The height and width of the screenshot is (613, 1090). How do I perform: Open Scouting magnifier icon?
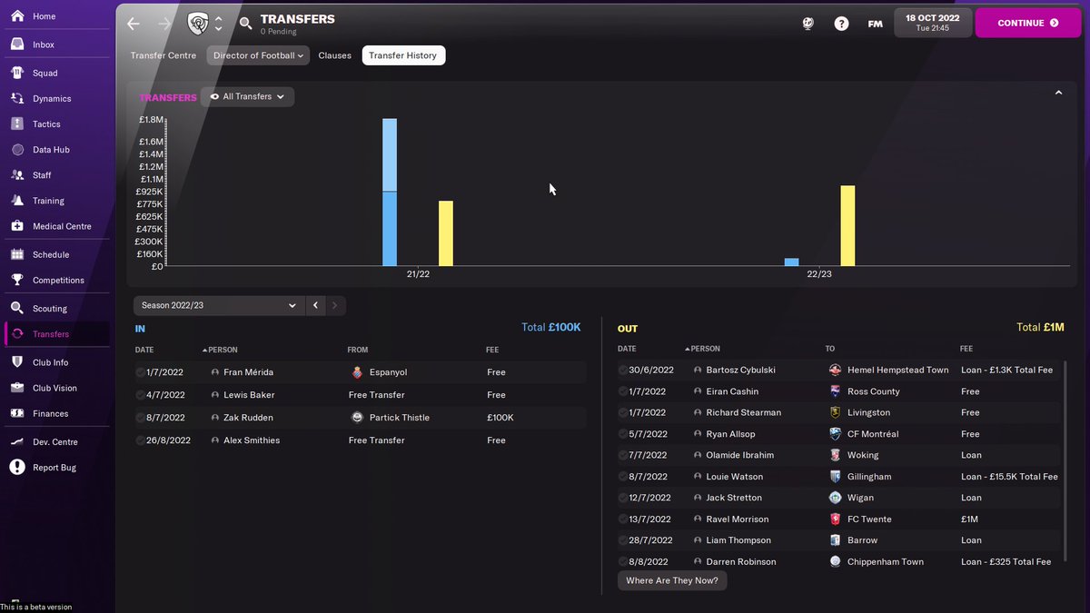pos(16,309)
